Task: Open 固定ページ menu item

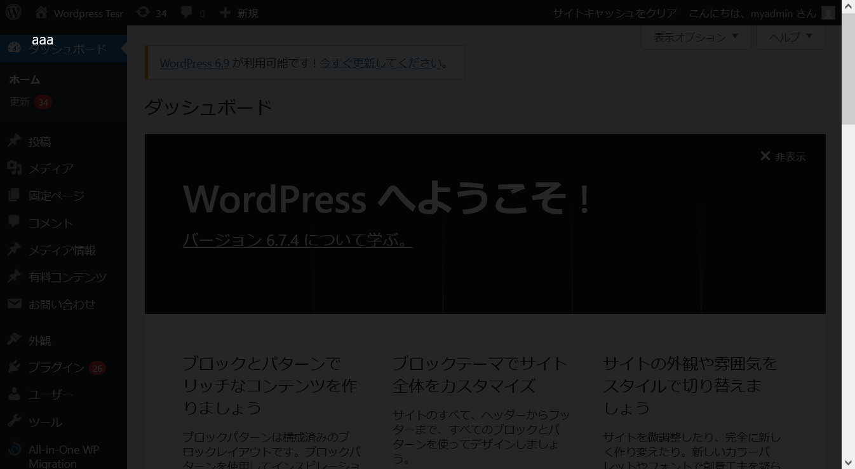Action: (x=56, y=196)
